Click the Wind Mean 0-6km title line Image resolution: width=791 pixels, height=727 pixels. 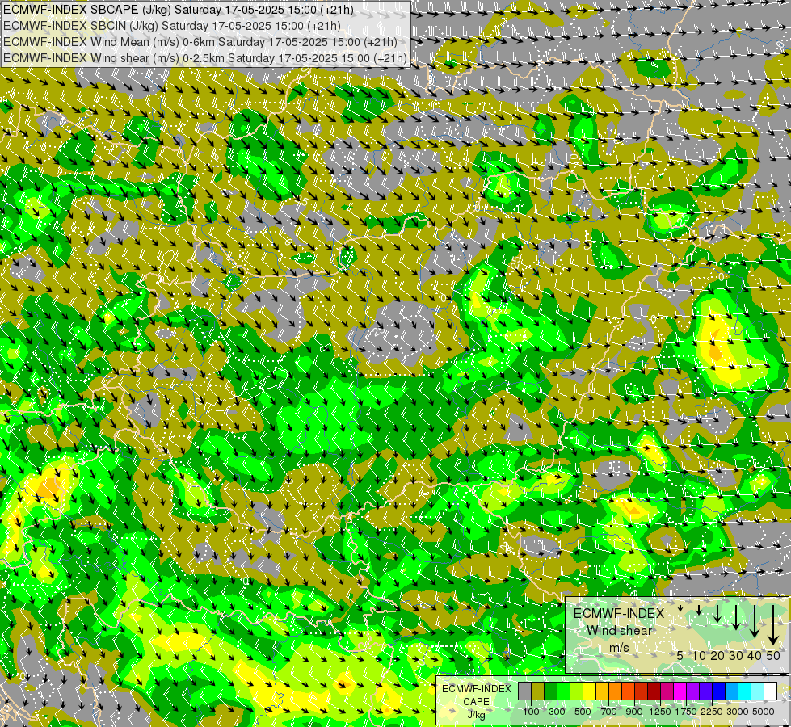point(200,42)
